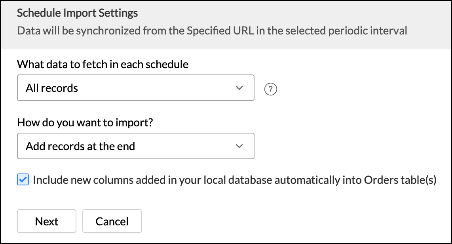
Task: Select the 'All records' text in the first combo box
Action: (x=52, y=88)
